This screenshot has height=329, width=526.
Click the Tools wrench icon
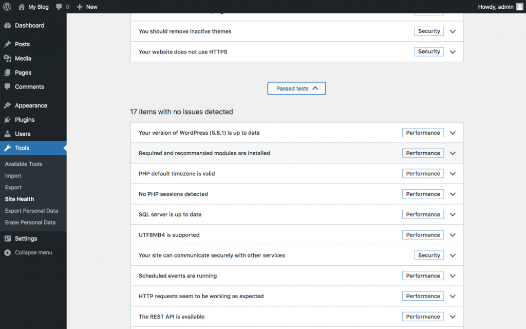(x=7, y=148)
